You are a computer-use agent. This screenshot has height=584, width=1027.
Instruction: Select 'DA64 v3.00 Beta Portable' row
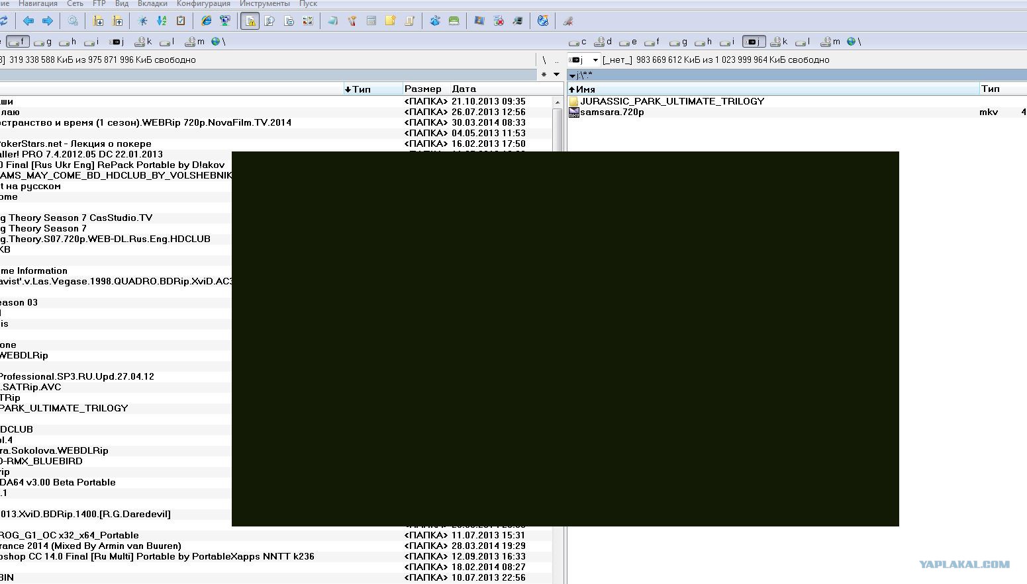point(58,482)
